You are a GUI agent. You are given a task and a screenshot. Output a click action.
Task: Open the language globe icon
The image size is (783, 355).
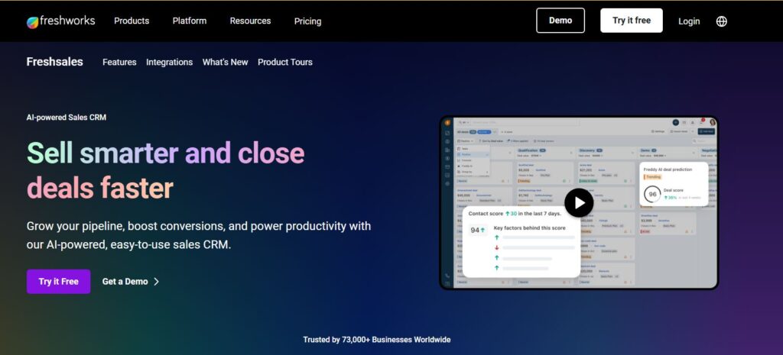[722, 21]
